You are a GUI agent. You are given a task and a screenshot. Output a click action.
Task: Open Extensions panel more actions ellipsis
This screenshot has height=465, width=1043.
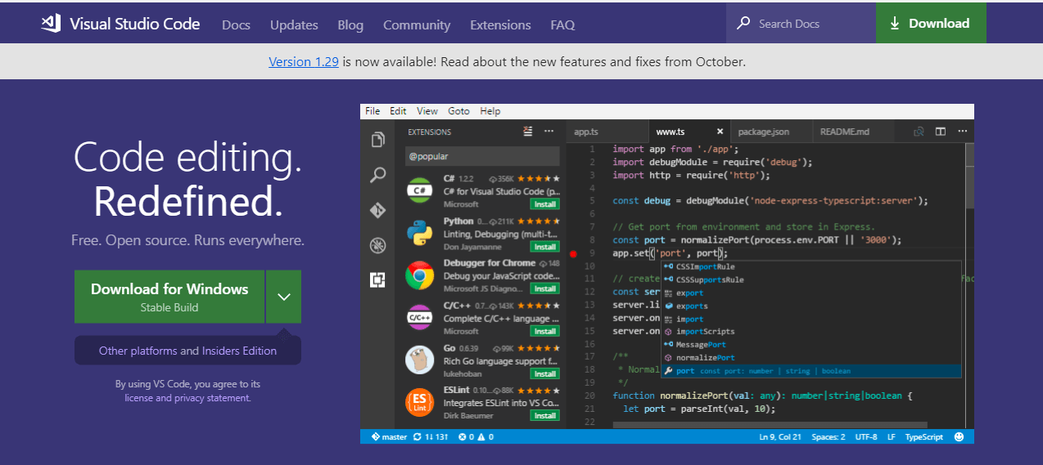tap(549, 132)
